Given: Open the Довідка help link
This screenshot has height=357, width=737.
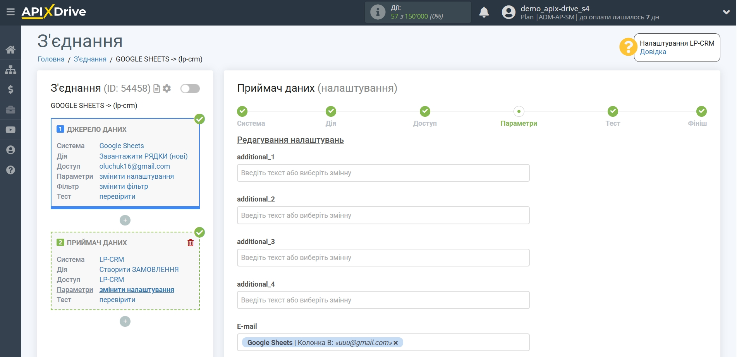Looking at the screenshot, I should [653, 52].
